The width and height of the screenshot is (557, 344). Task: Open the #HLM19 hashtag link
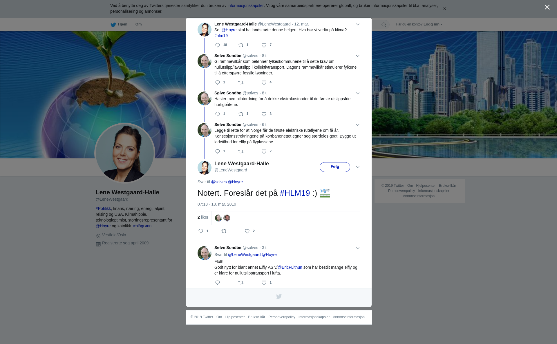click(x=295, y=193)
